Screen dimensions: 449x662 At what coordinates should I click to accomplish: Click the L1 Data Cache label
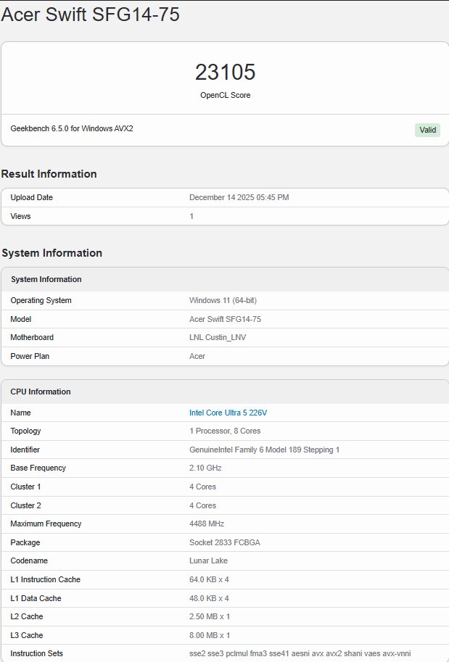click(36, 598)
